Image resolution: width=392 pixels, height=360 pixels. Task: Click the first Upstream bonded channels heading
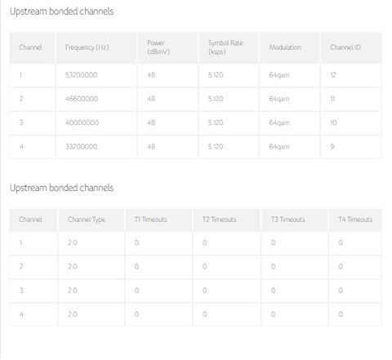click(x=61, y=11)
